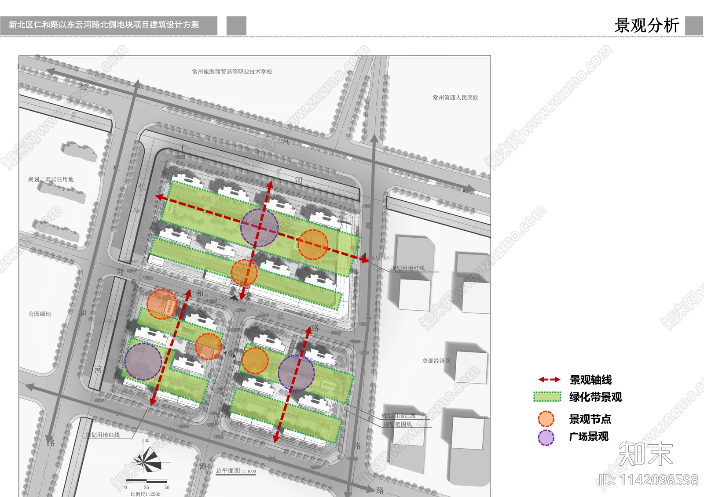Select the 绿化带景观 legend label
The image size is (704, 497).
coord(595,397)
